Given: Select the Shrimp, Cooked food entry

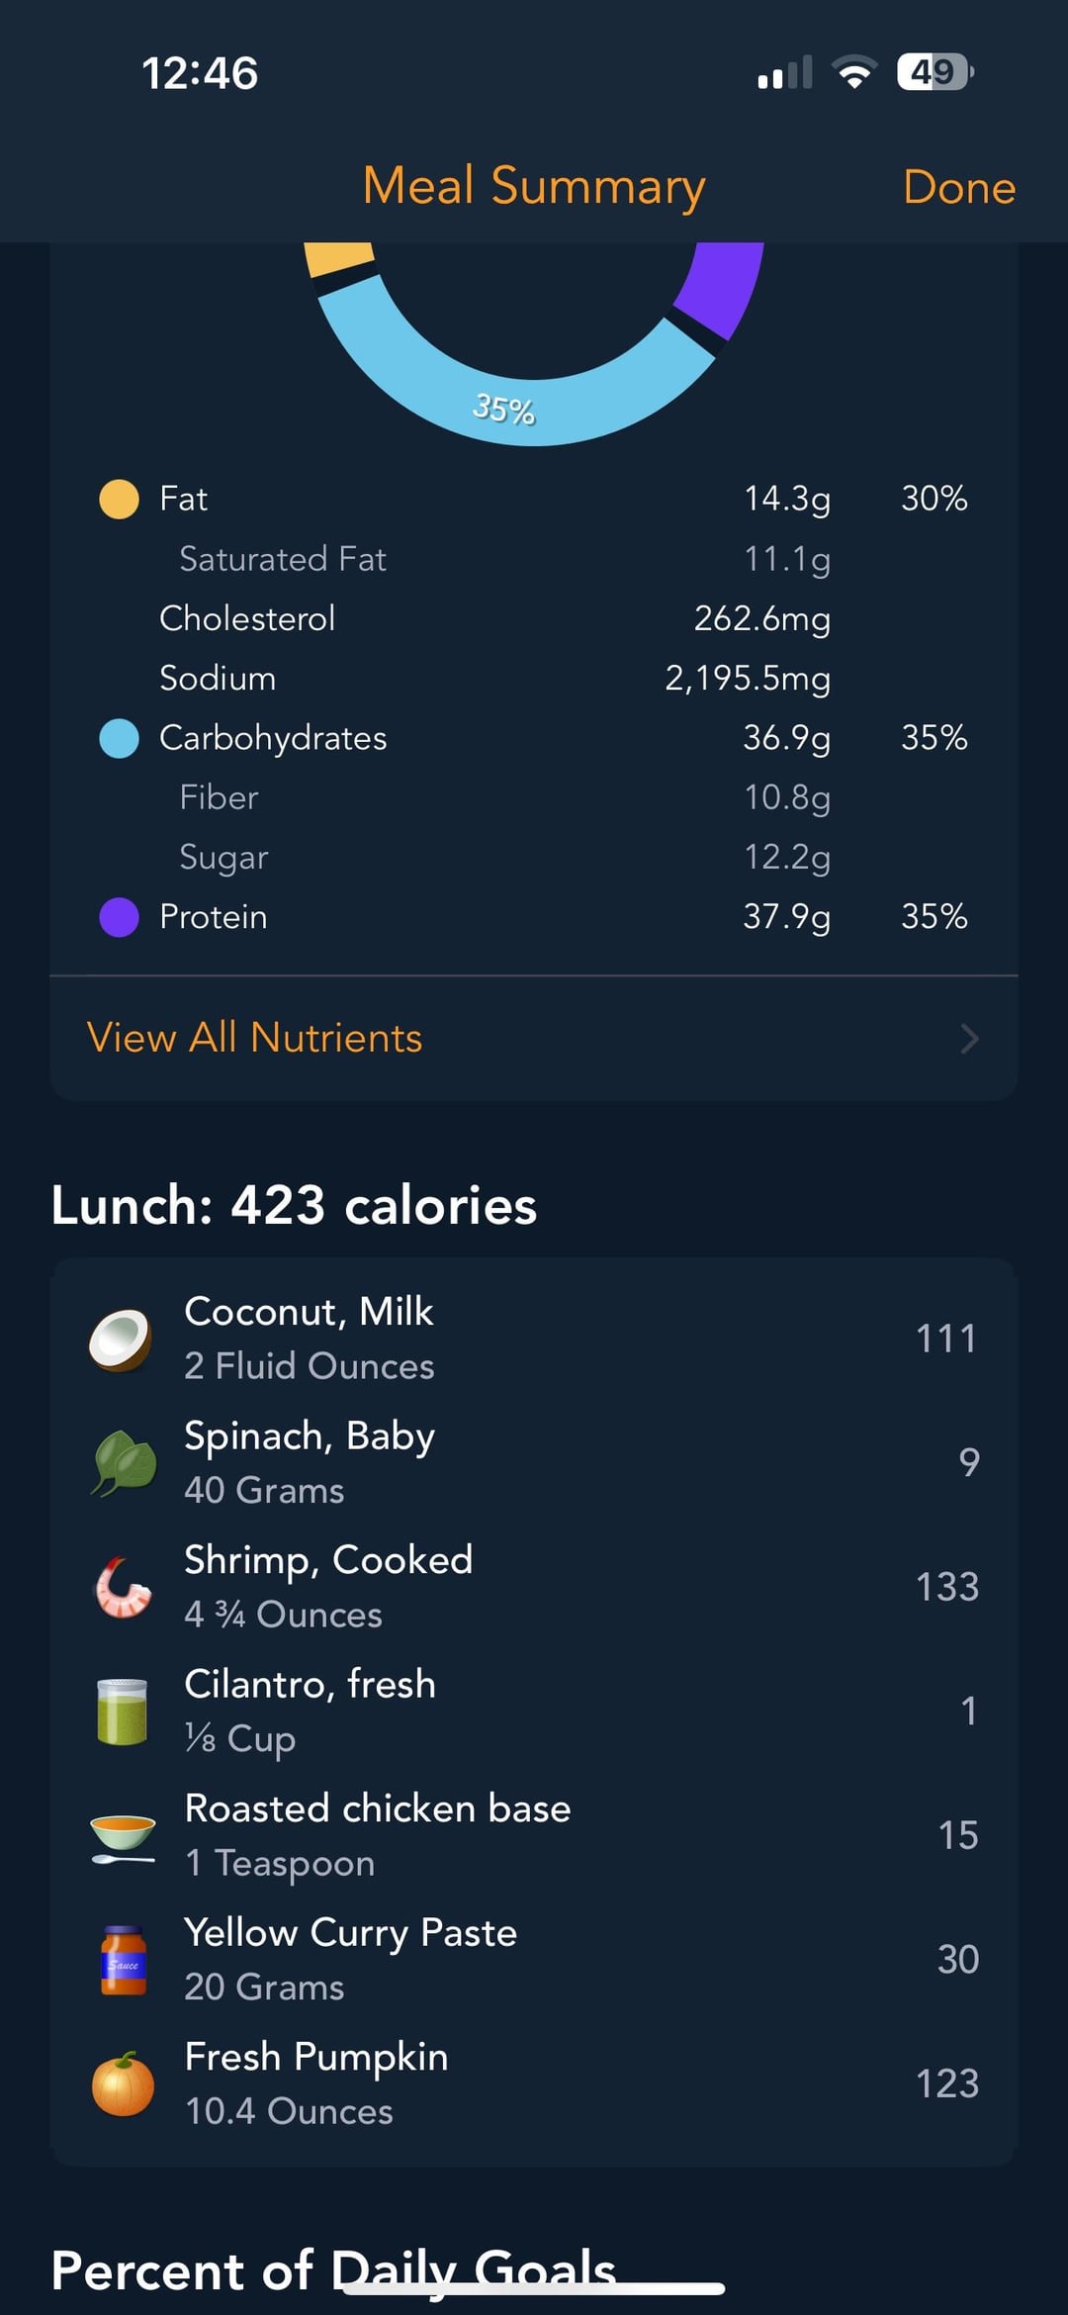Looking at the screenshot, I should [x=534, y=1587].
